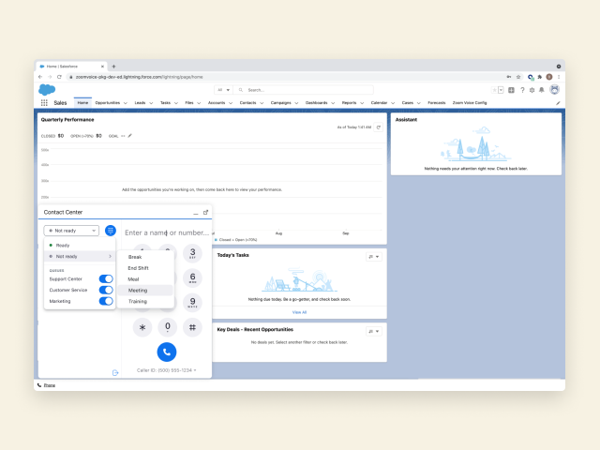Switch off the Marketing queue toggle
600x450 pixels.
[106, 302]
